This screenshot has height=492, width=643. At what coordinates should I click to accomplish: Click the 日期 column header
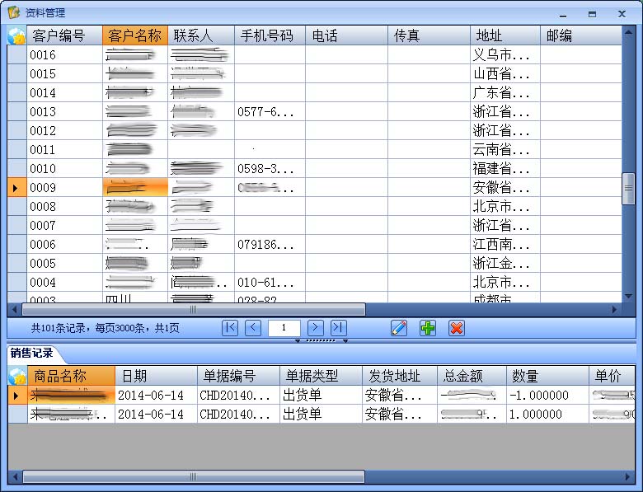[x=157, y=376]
